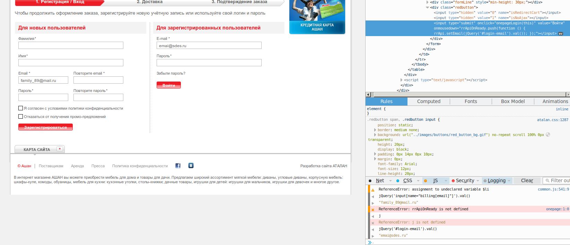Expand the padding property in Rules
570x245 pixels.
coord(375,154)
